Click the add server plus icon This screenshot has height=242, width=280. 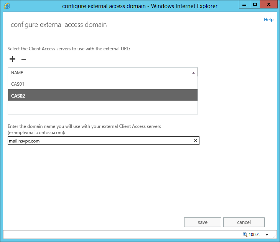(x=13, y=59)
